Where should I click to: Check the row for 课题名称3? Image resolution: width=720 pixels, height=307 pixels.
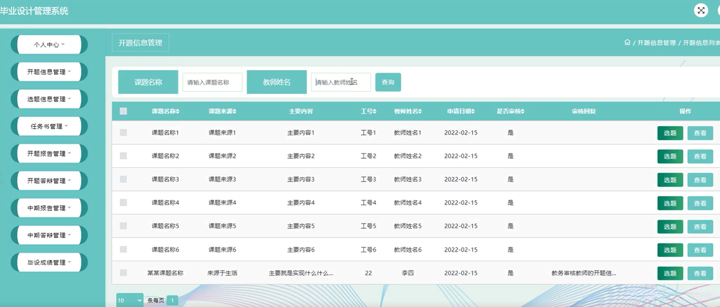click(x=123, y=179)
